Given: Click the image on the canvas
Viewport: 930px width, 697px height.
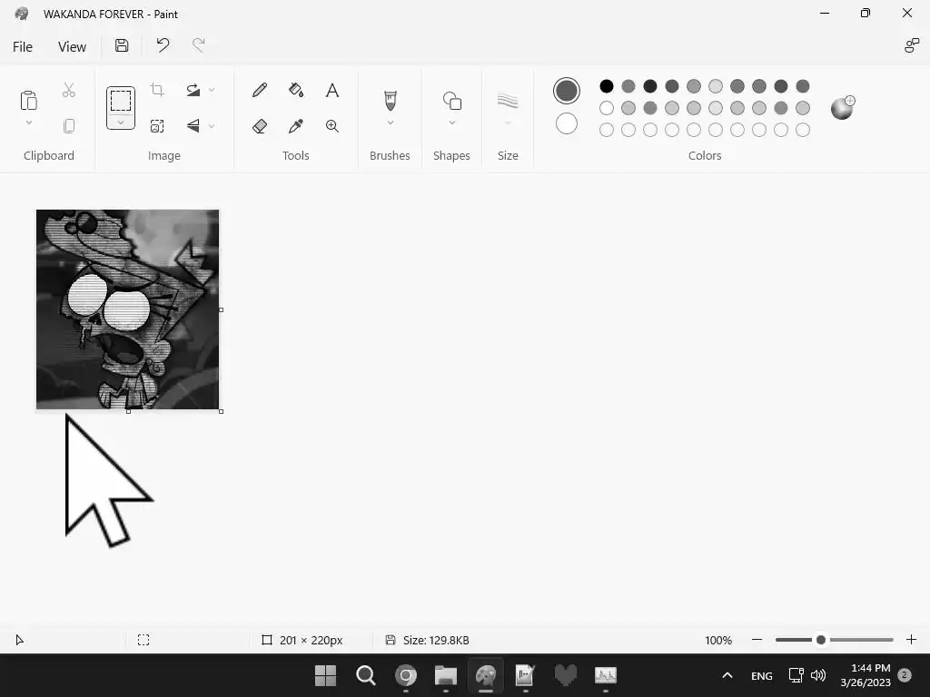Looking at the screenshot, I should [x=127, y=309].
